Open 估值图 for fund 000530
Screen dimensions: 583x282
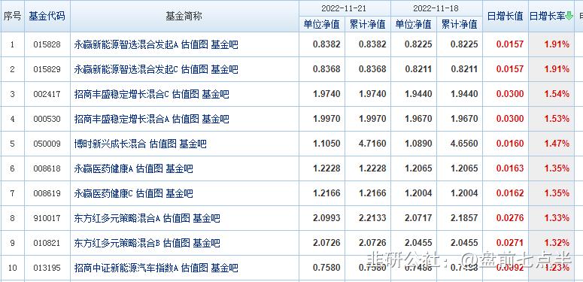(x=186, y=120)
